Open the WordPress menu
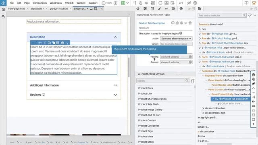The width and height of the screenshot is (258, 145). point(56,3)
